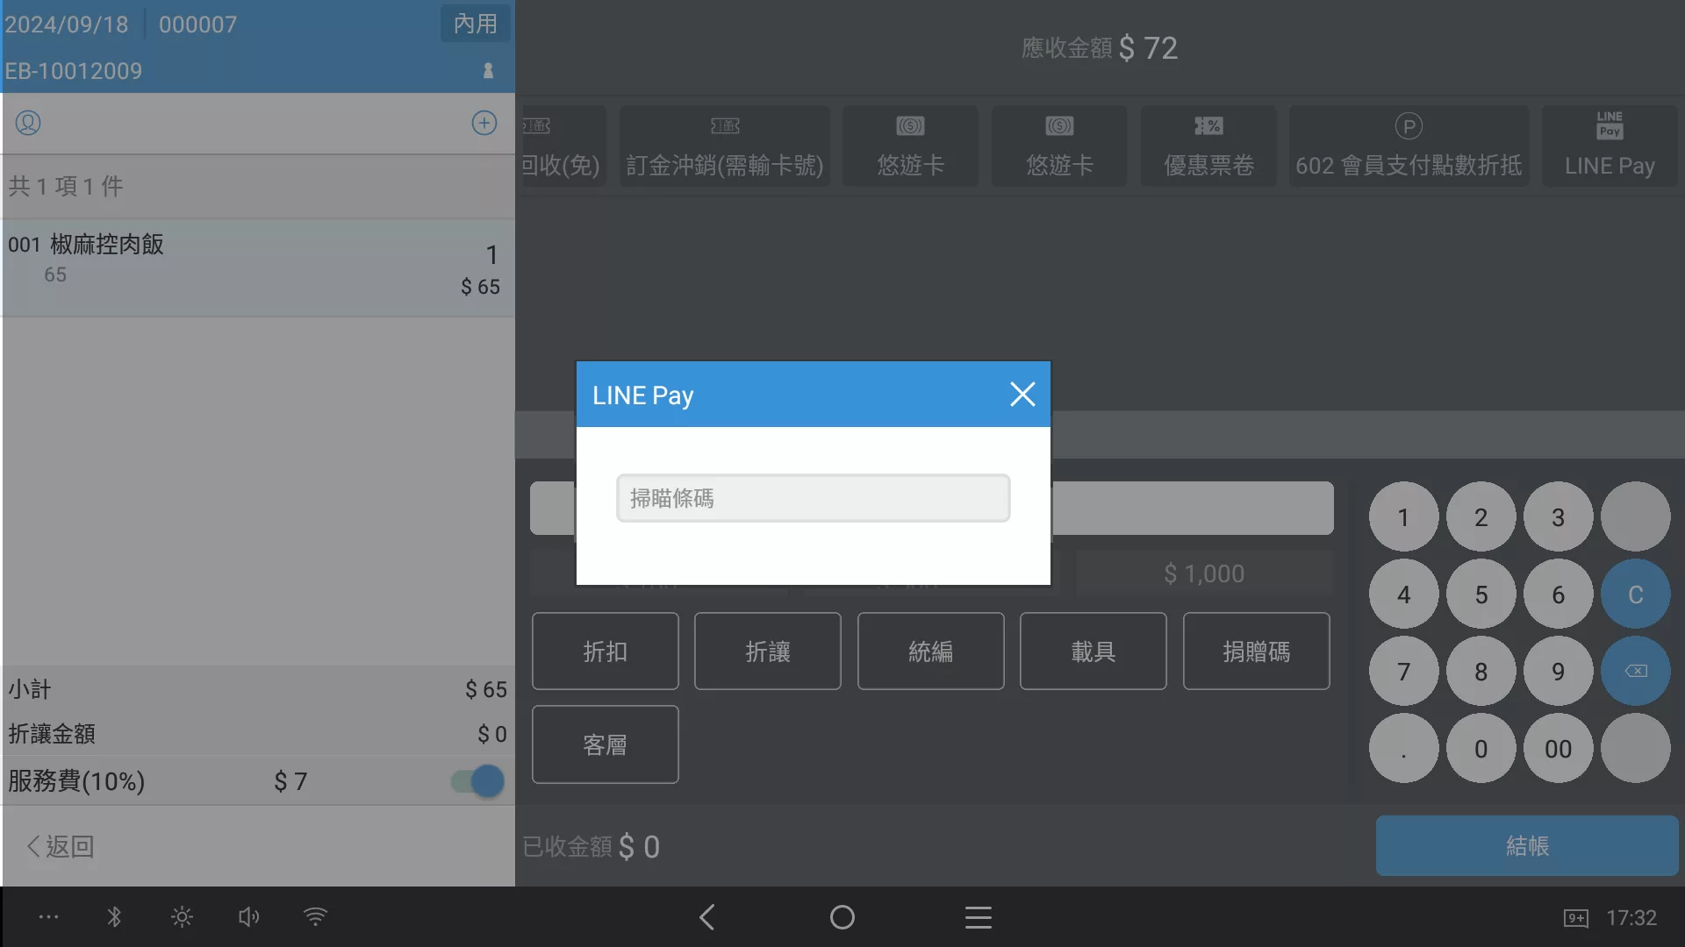Screen dimensions: 1685x947
Task: Open Wi-Fi settings in system bar
Action: pos(315,917)
